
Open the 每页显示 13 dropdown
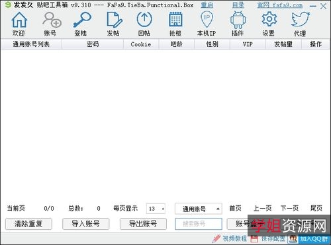[x=156, y=209]
